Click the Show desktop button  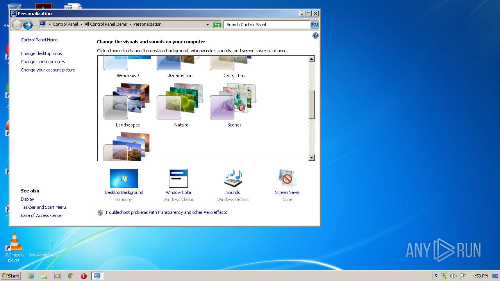[495, 276]
